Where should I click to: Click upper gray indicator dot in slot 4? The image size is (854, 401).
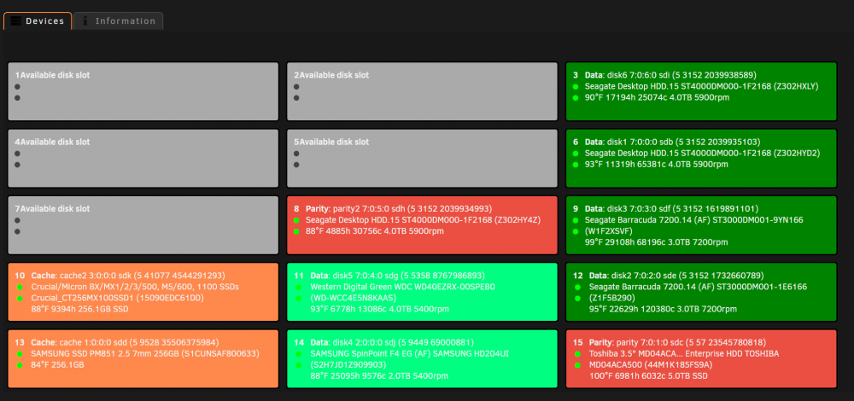(17, 154)
